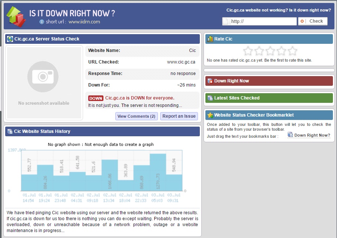Click the No screenshot available placeholder
Viewport: 337px width, 238px height.
[44, 83]
